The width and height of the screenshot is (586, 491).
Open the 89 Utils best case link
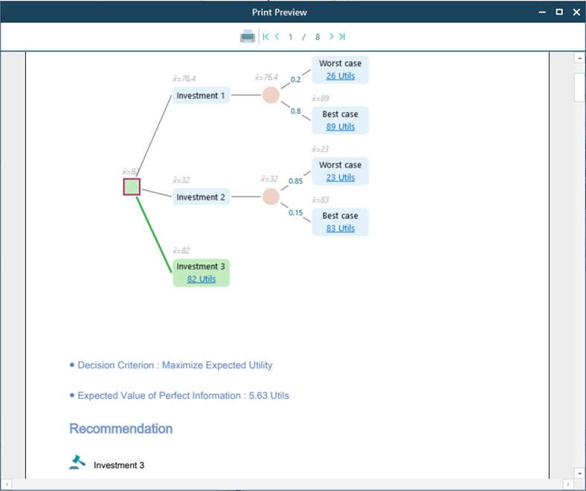[341, 126]
